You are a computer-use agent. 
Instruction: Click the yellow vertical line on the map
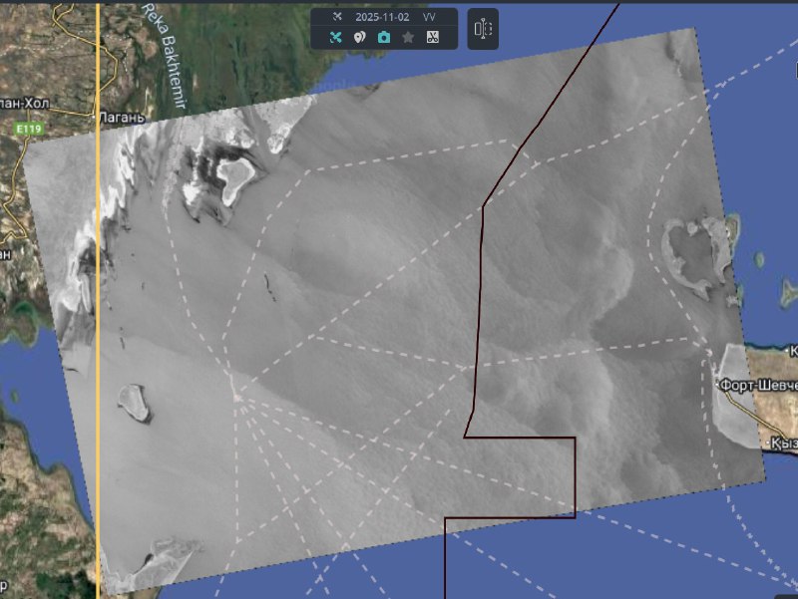tap(98, 299)
